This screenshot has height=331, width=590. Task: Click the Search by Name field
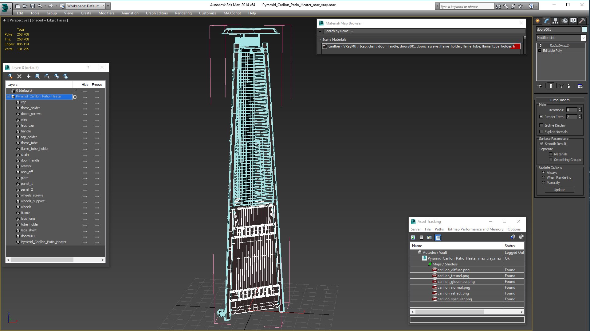tap(424, 31)
